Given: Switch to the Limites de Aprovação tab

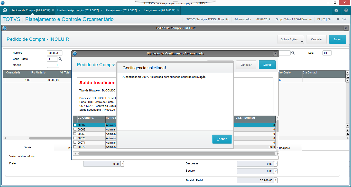Looking at the screenshot, I should pyautogui.click(x=78, y=10).
